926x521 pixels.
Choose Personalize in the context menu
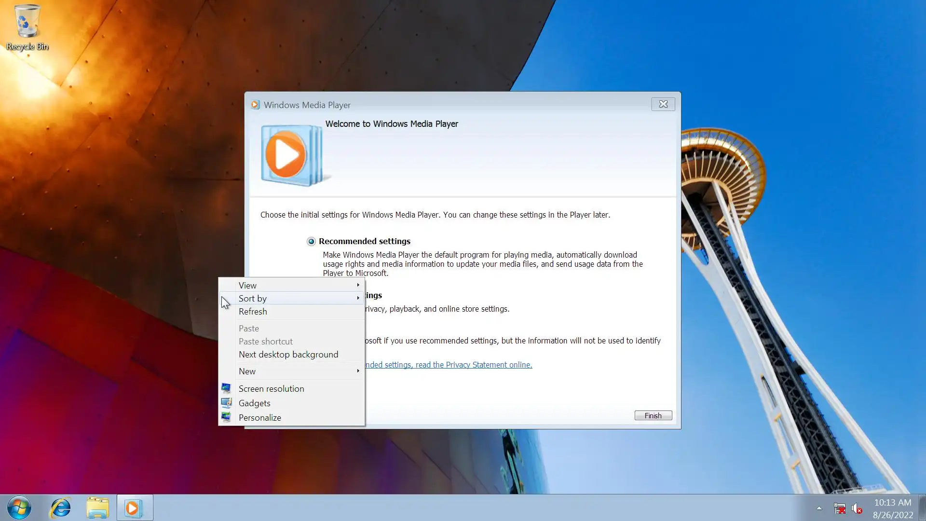point(259,418)
